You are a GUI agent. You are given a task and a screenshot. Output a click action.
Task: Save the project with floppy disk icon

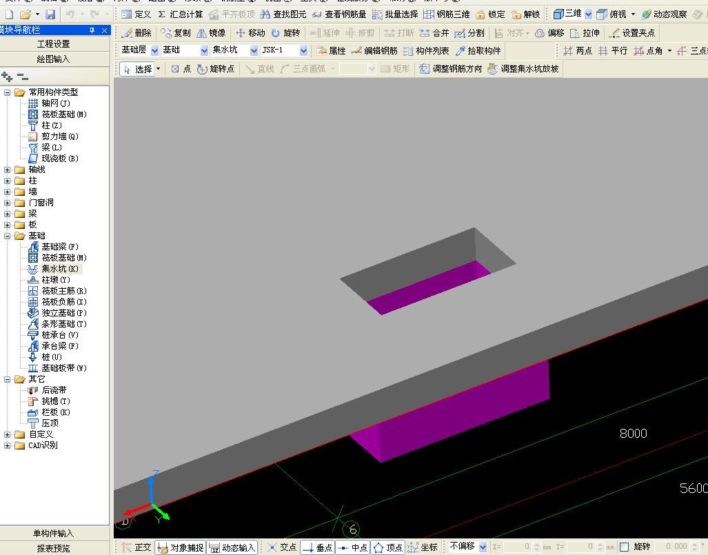click(50, 14)
